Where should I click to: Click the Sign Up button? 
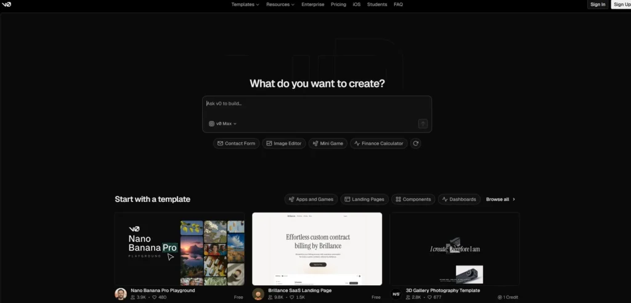[x=621, y=4]
